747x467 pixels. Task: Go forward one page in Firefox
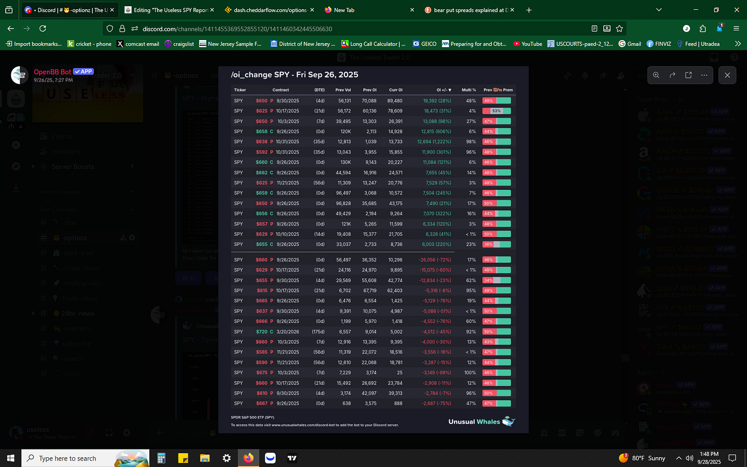[x=27, y=29]
